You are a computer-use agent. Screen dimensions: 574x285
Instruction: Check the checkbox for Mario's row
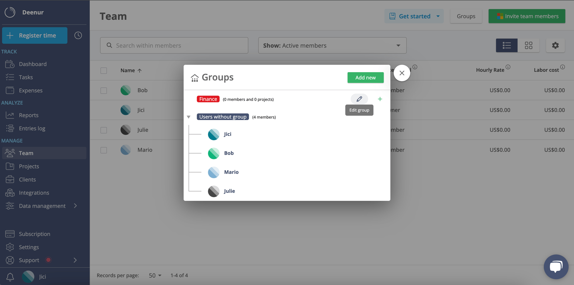pyautogui.click(x=104, y=150)
